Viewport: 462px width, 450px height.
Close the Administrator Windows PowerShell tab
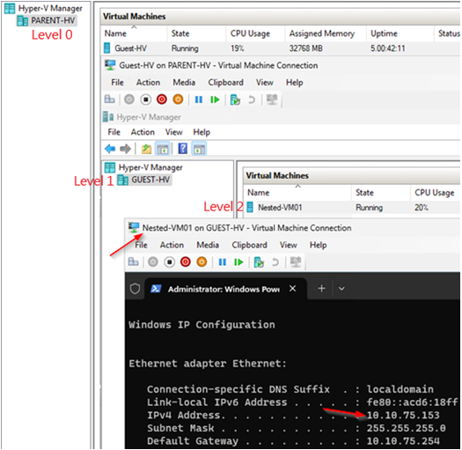pyautogui.click(x=292, y=288)
